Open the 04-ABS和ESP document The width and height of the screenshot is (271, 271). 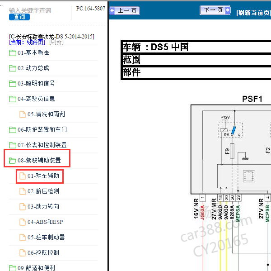(45, 222)
